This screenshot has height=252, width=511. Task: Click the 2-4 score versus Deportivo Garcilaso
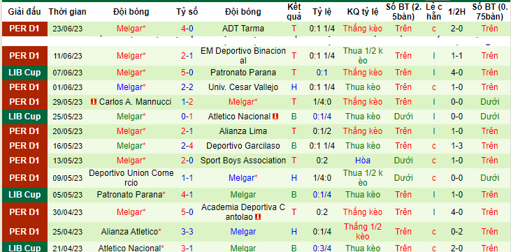point(187,146)
